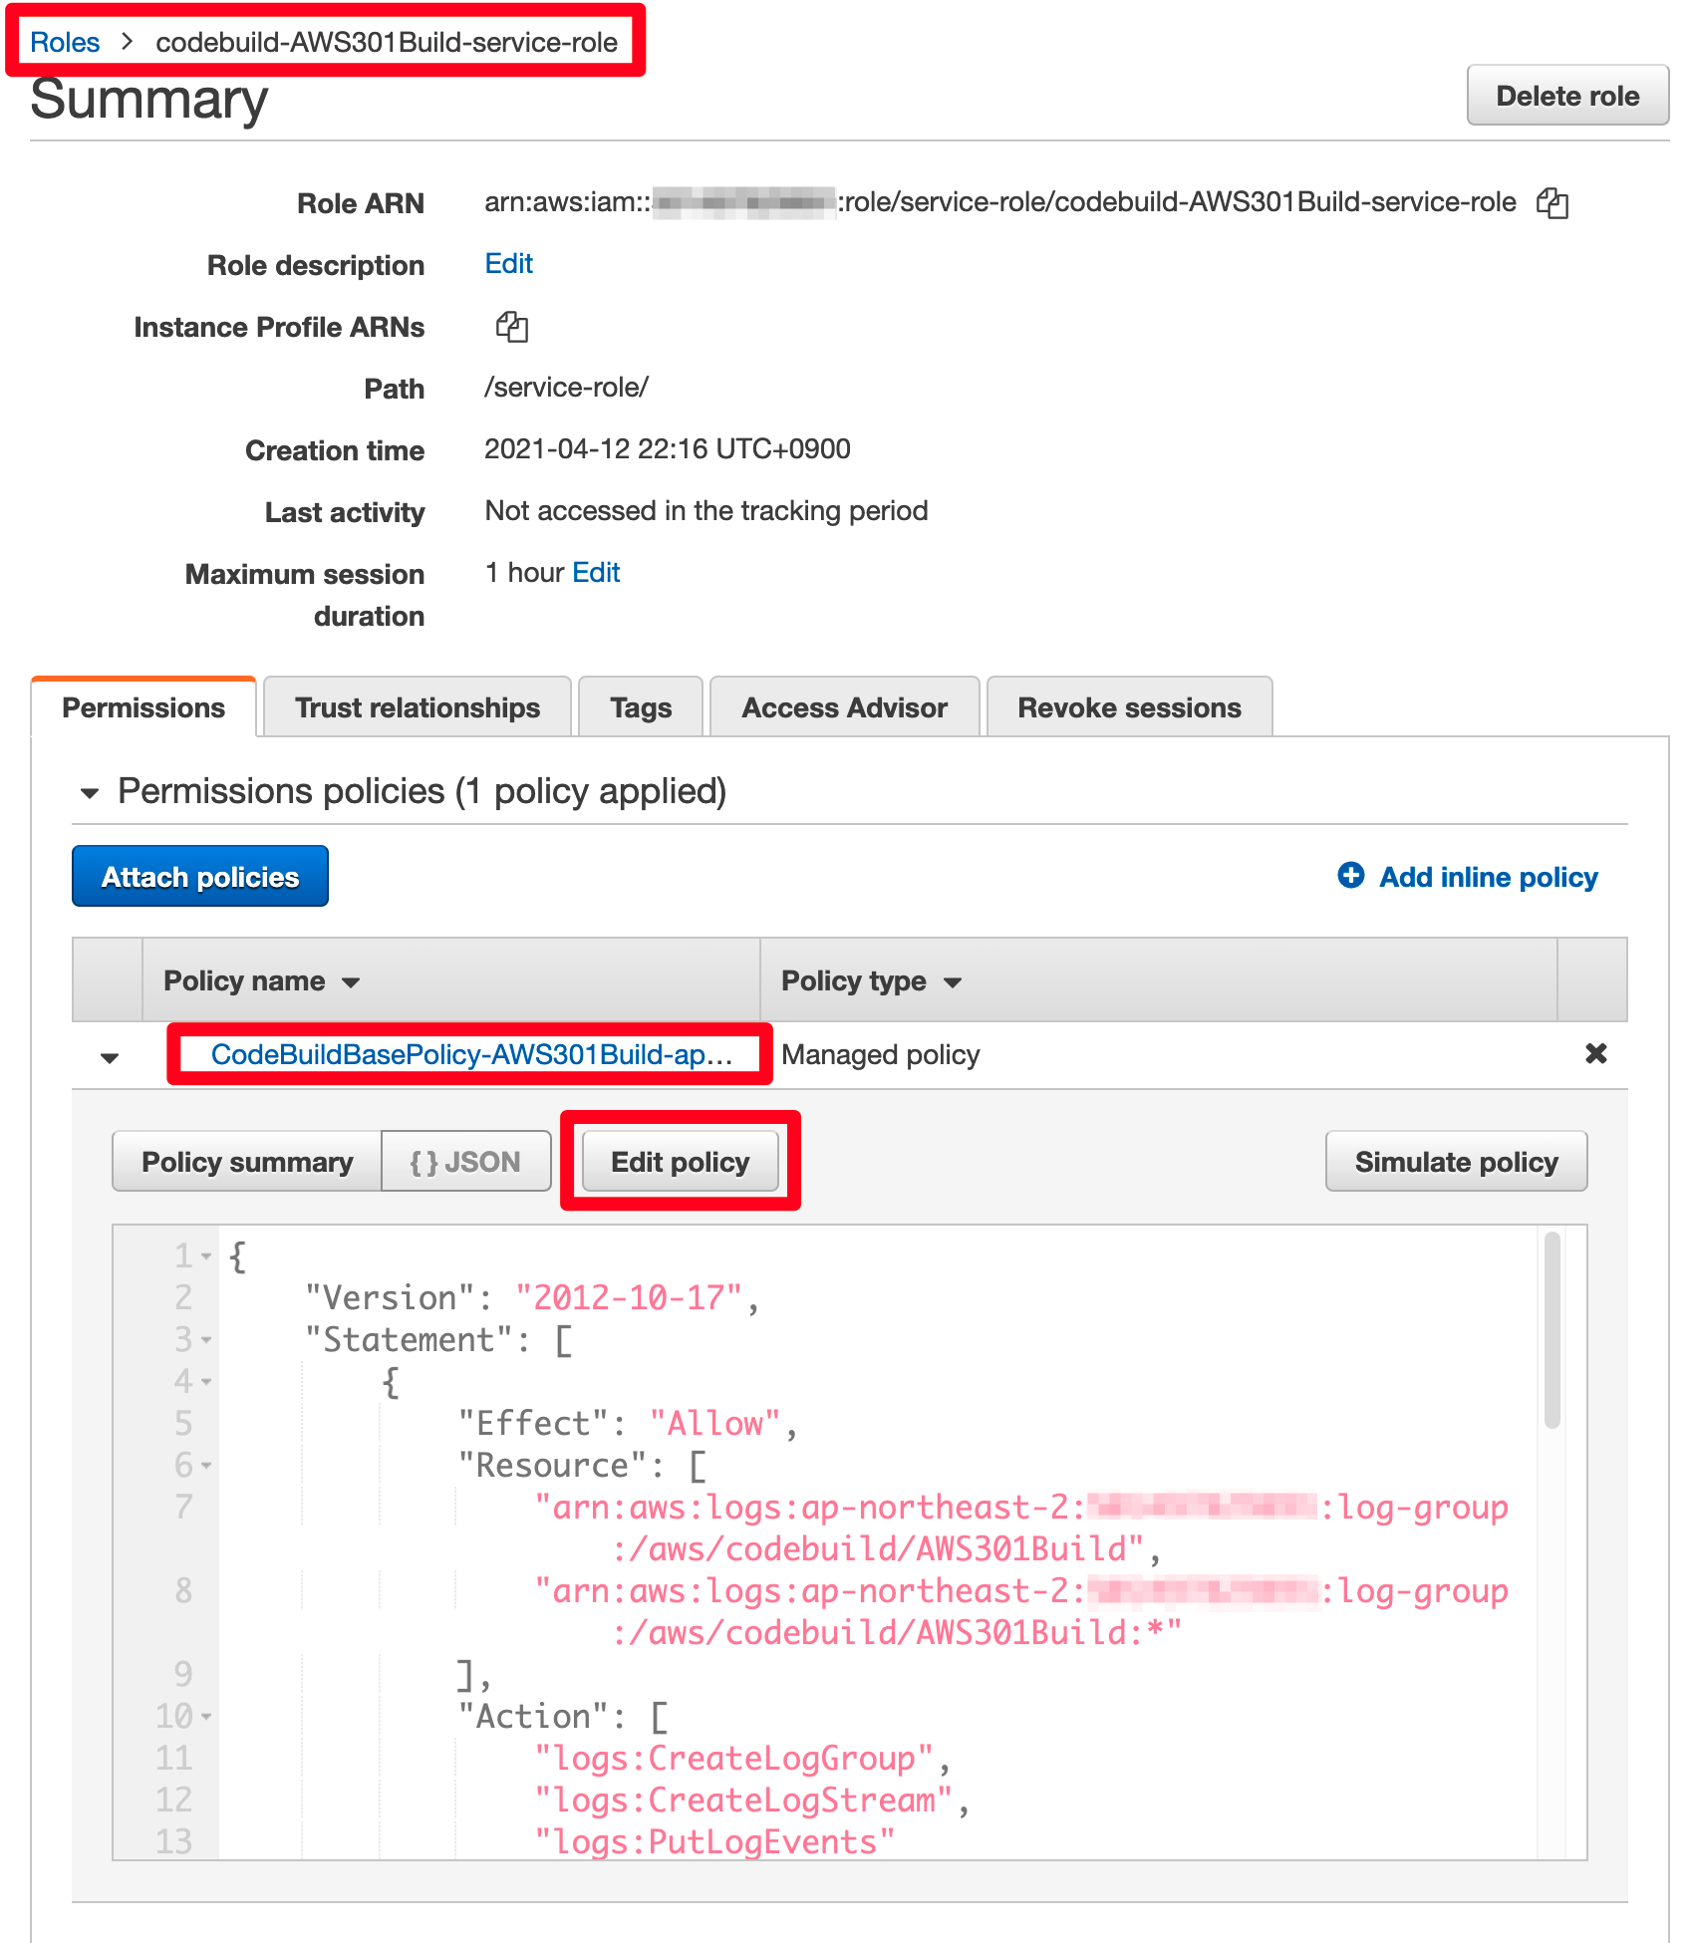
Task: Switch to Trust relationships tab
Action: (418, 707)
